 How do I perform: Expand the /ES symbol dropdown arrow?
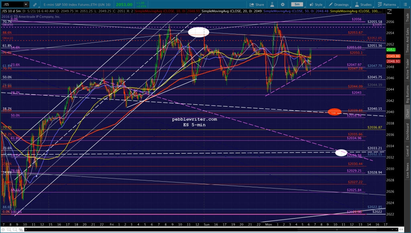[26, 4]
